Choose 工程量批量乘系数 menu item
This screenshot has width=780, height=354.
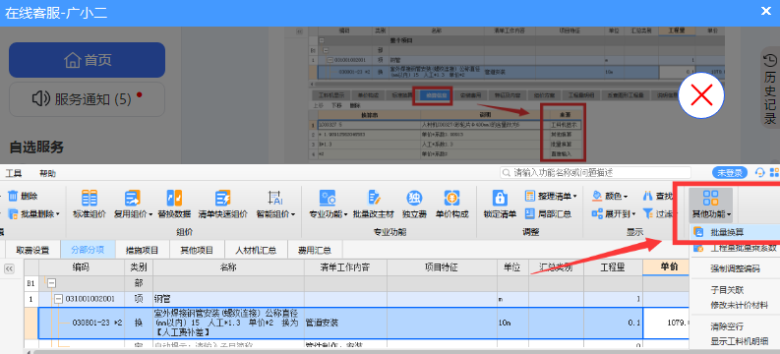tap(736, 248)
